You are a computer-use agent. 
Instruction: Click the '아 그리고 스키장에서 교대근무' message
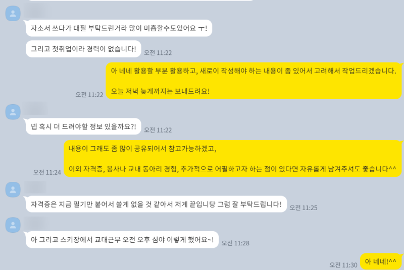pyautogui.click(x=122, y=240)
